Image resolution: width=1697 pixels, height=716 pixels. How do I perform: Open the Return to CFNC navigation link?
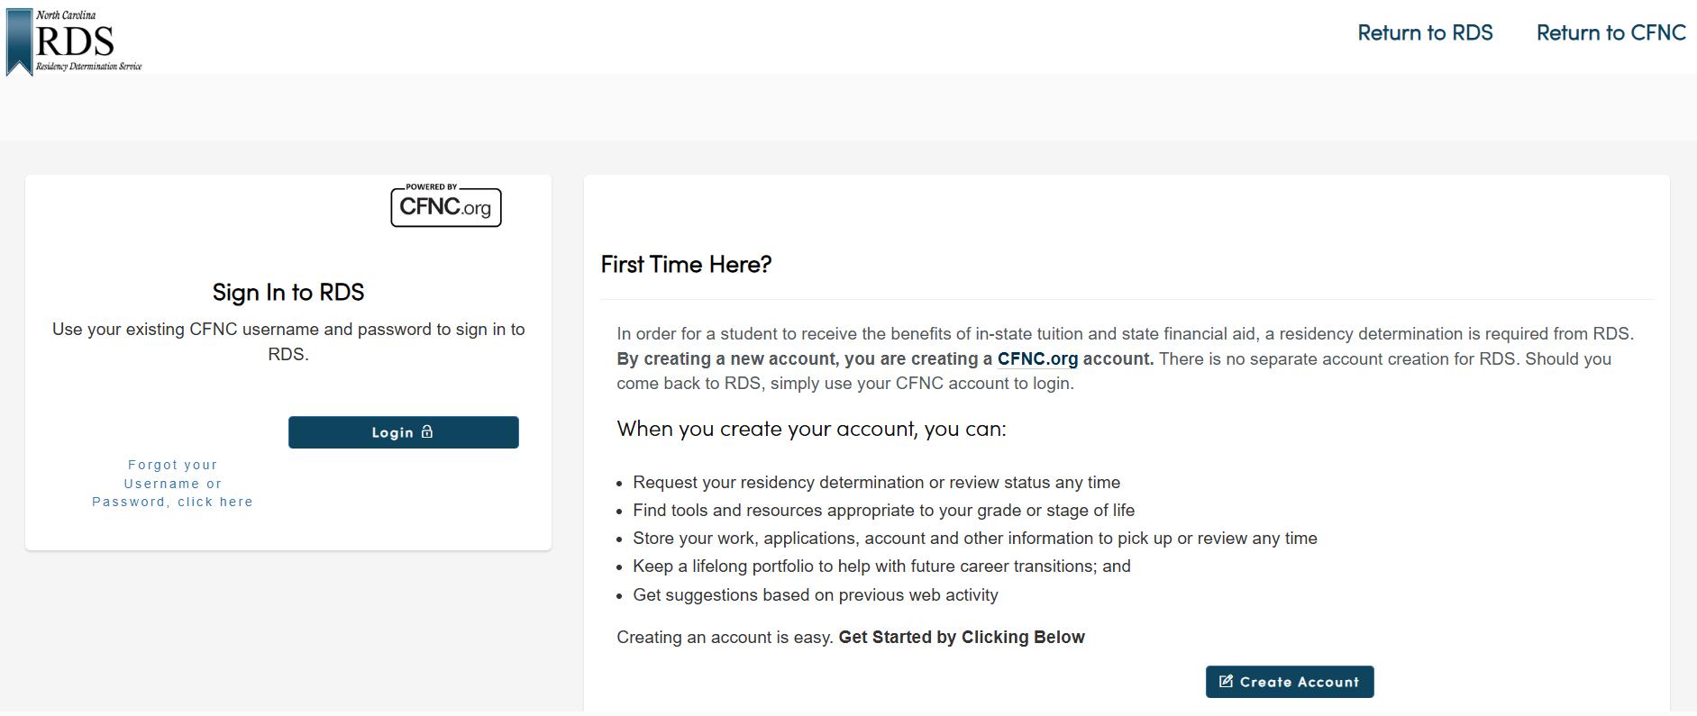coord(1610,33)
